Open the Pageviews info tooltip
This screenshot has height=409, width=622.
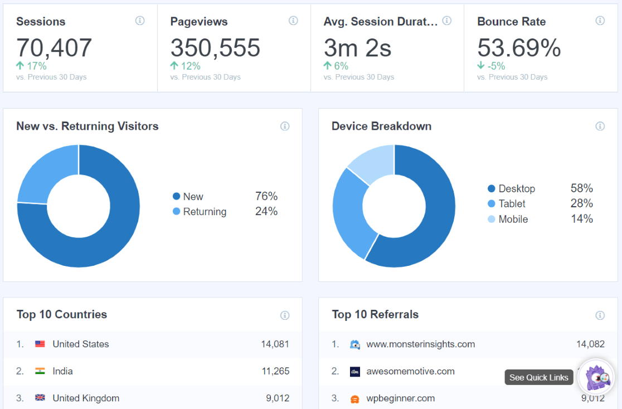(x=293, y=21)
